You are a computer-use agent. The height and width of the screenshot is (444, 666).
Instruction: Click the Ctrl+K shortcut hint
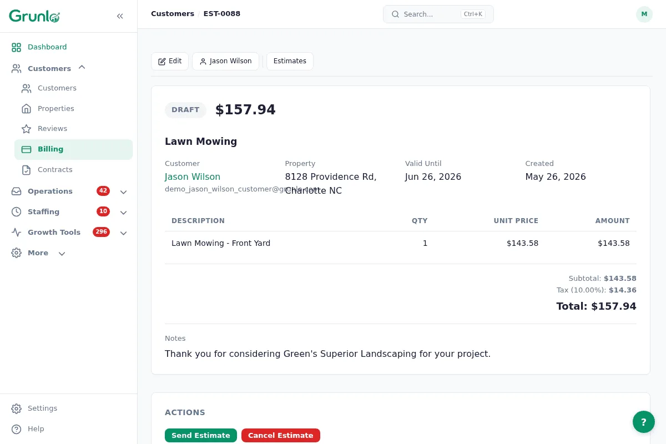pos(473,14)
